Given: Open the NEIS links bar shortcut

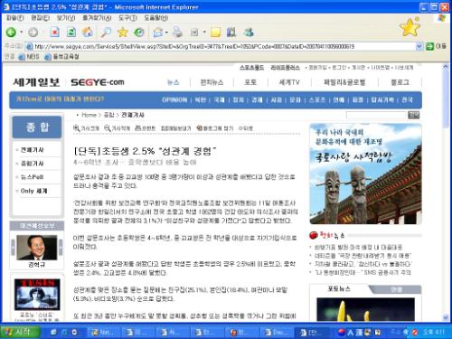Looking at the screenshot, I should click(29, 57).
